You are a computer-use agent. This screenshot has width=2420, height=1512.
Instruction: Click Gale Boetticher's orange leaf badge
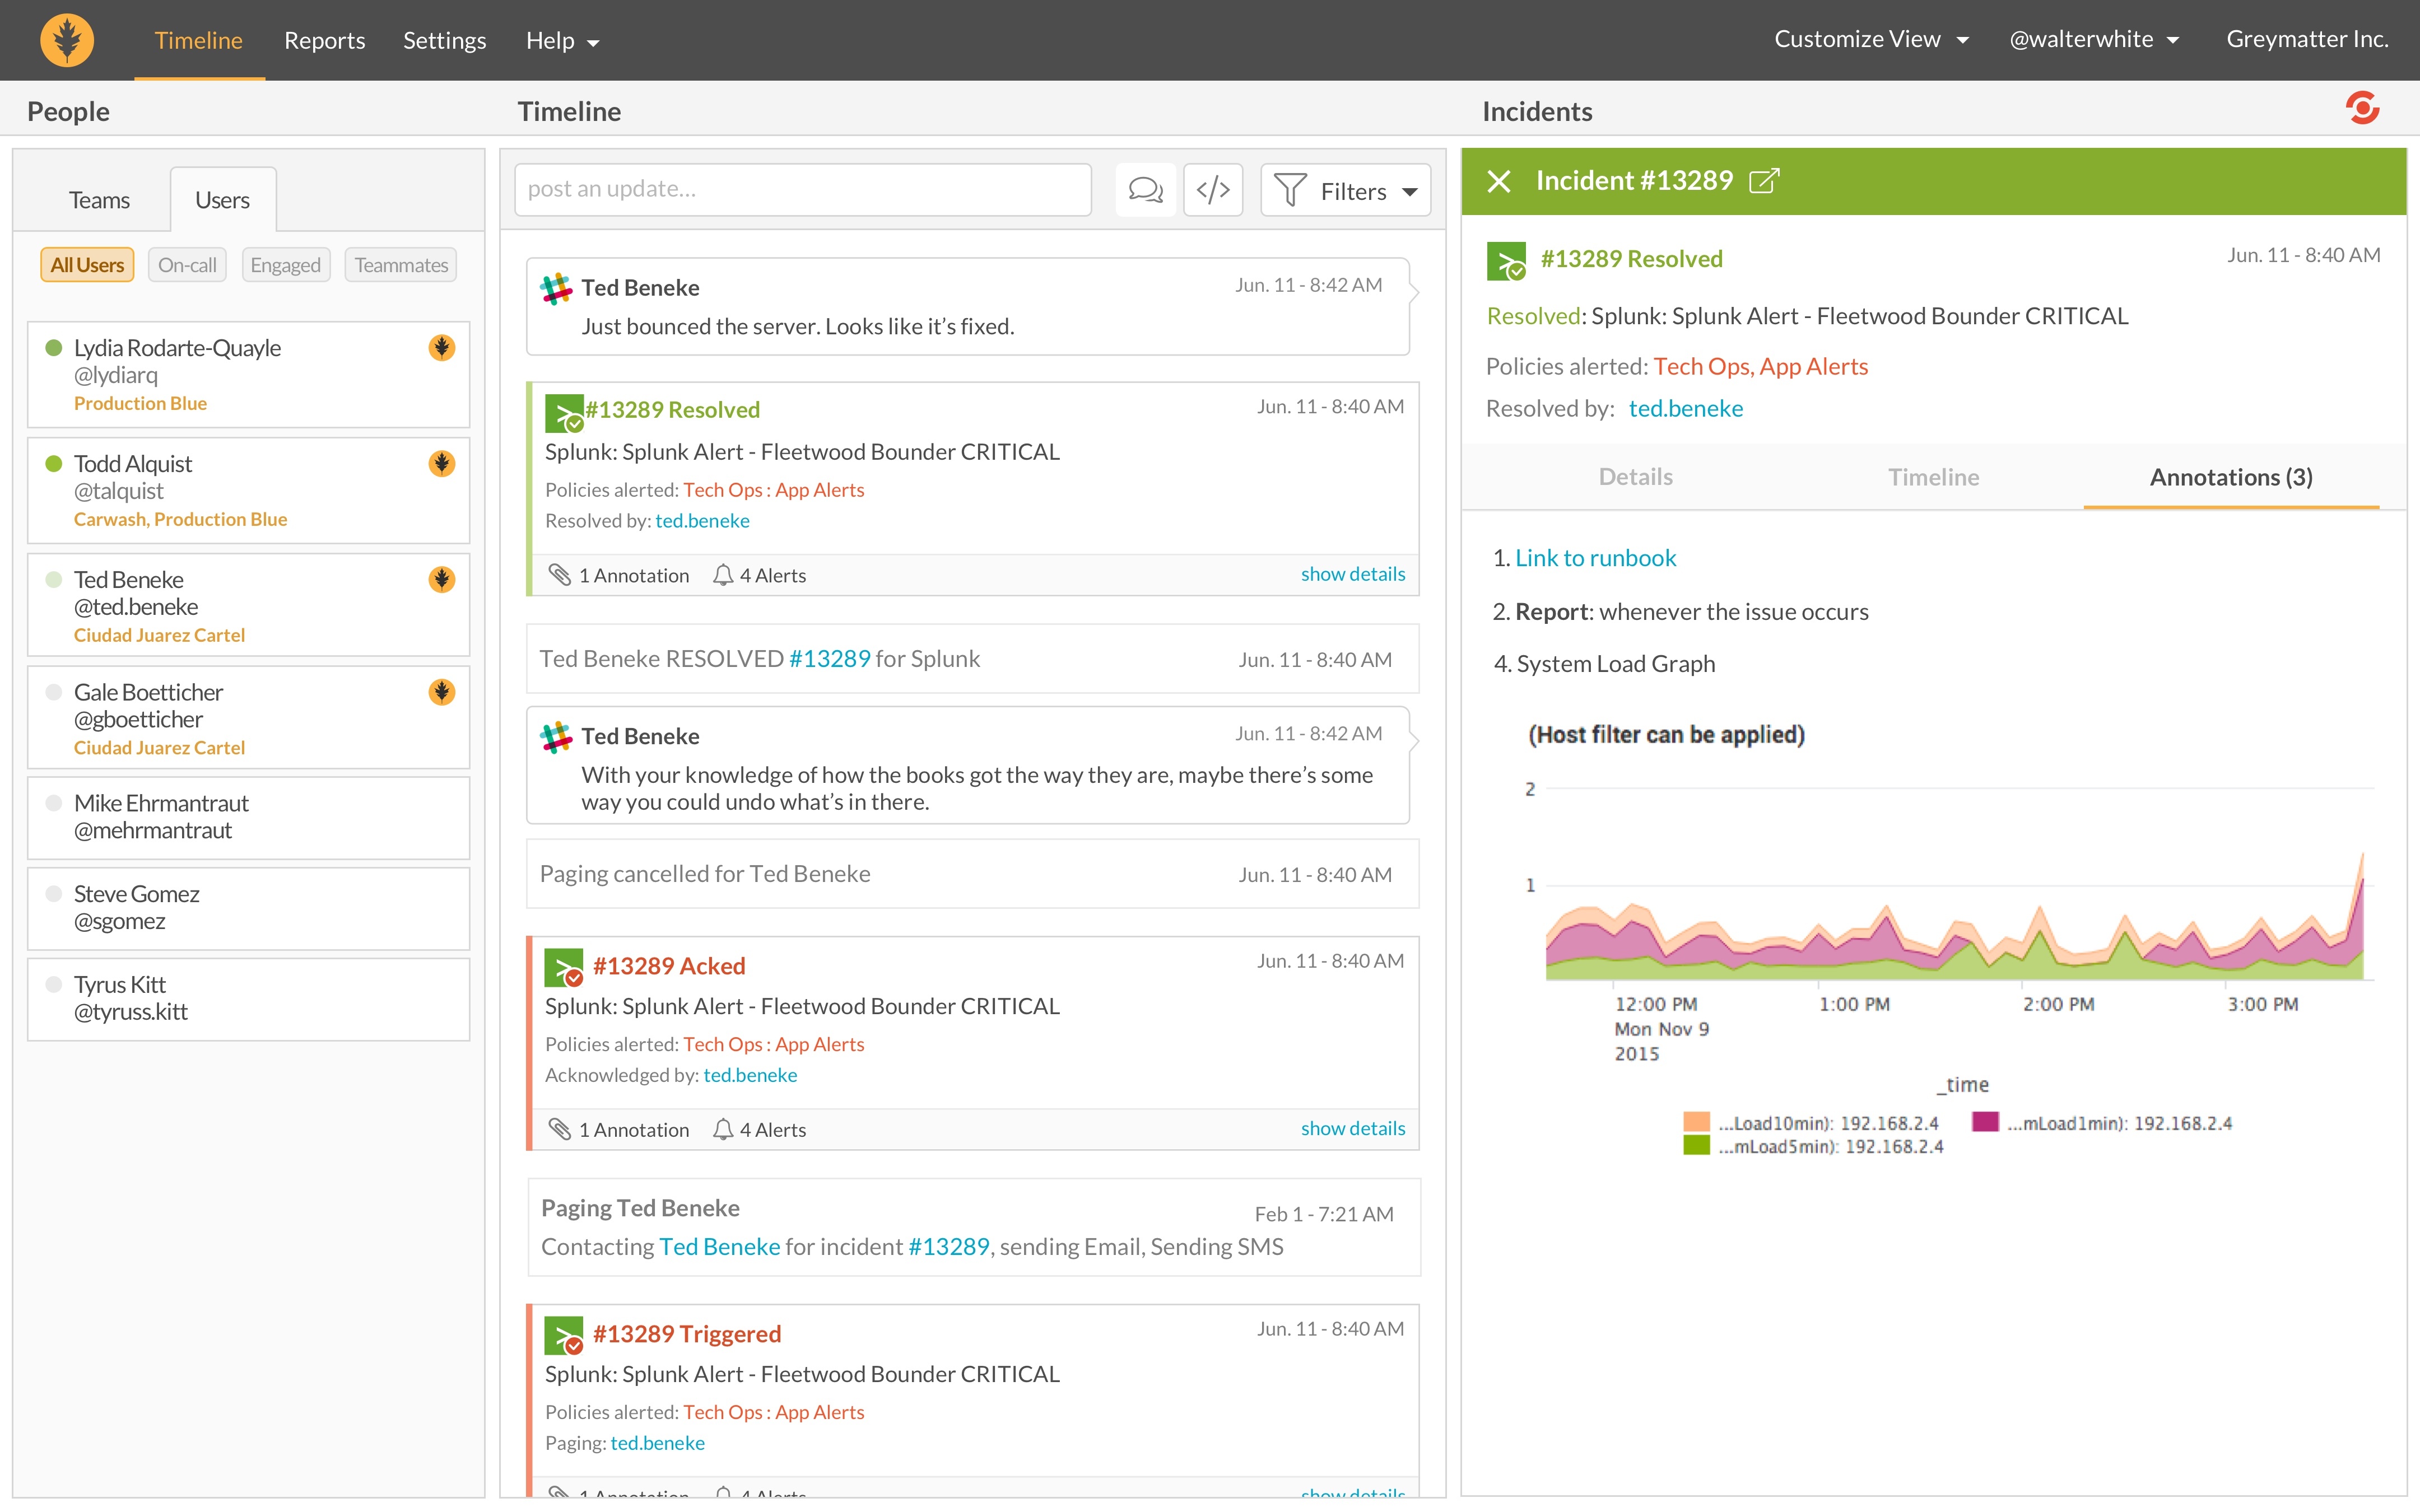coord(441,692)
